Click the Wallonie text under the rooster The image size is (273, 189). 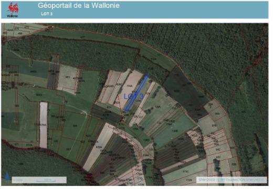pyautogui.click(x=12, y=16)
